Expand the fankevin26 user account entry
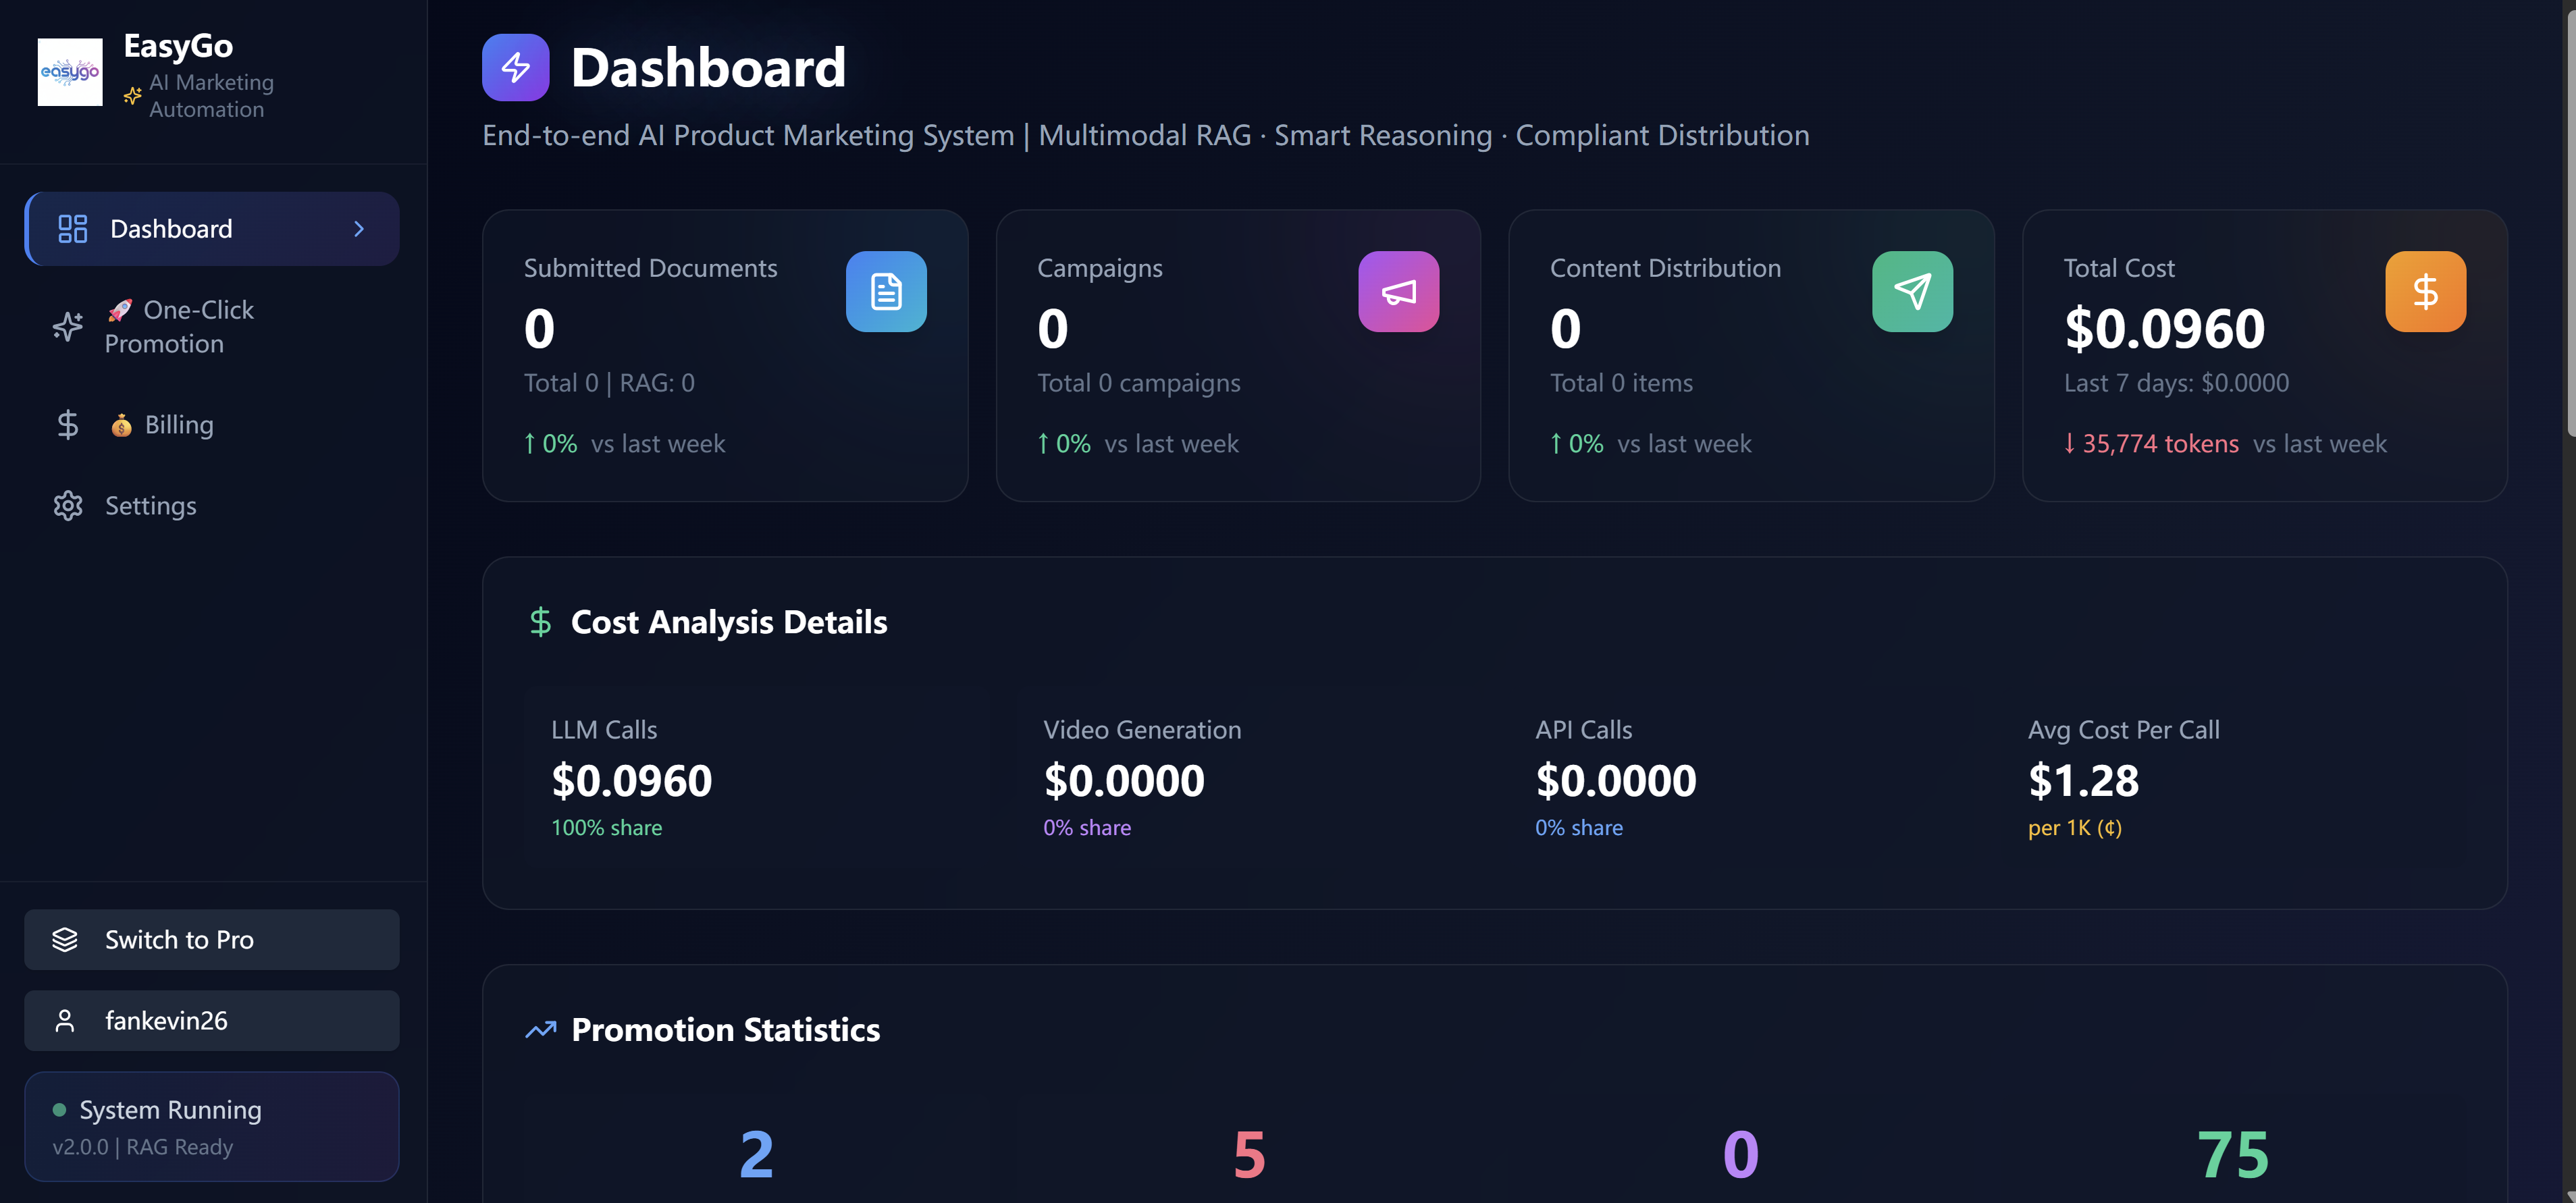The width and height of the screenshot is (2576, 1203). point(211,1020)
